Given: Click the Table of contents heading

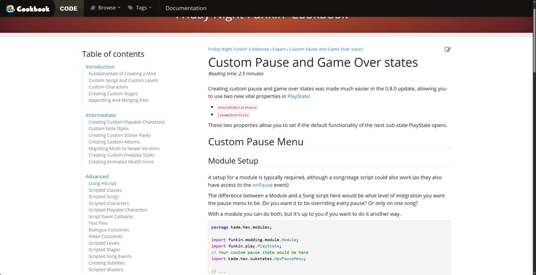Looking at the screenshot, I should pos(113,54).
